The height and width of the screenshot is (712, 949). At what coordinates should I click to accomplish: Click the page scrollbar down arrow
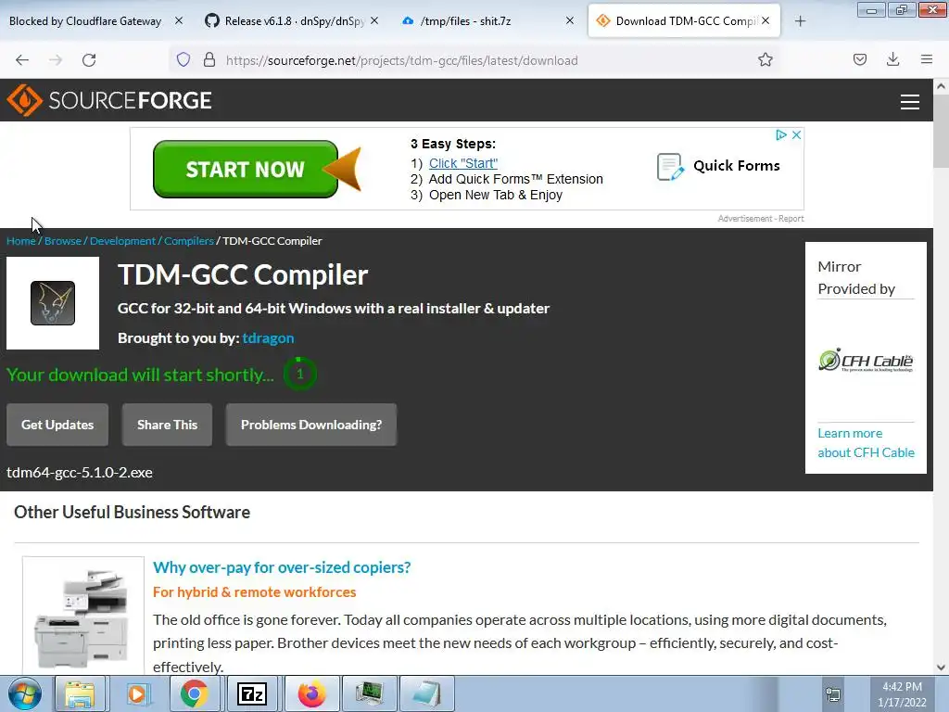(941, 667)
